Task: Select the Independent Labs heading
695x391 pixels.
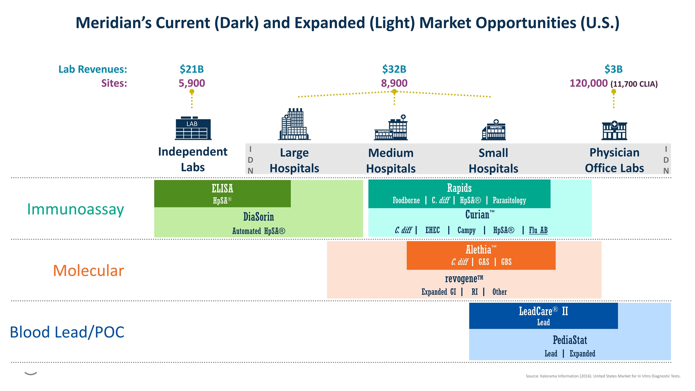Action: (x=193, y=159)
